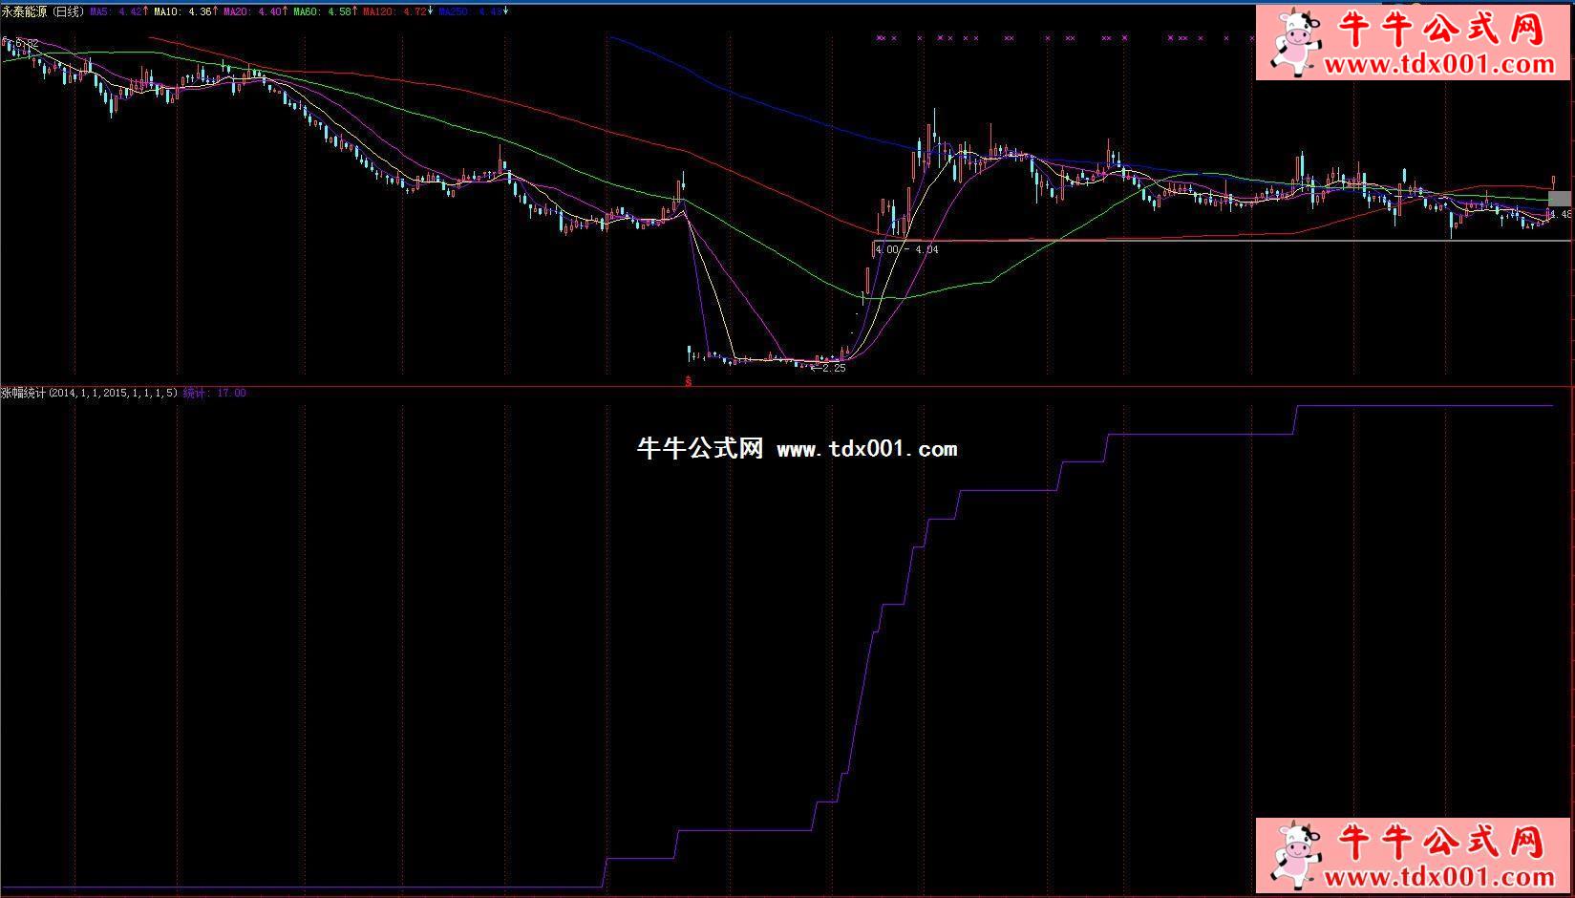Click the MA120 down arrow indicator

pos(431,11)
